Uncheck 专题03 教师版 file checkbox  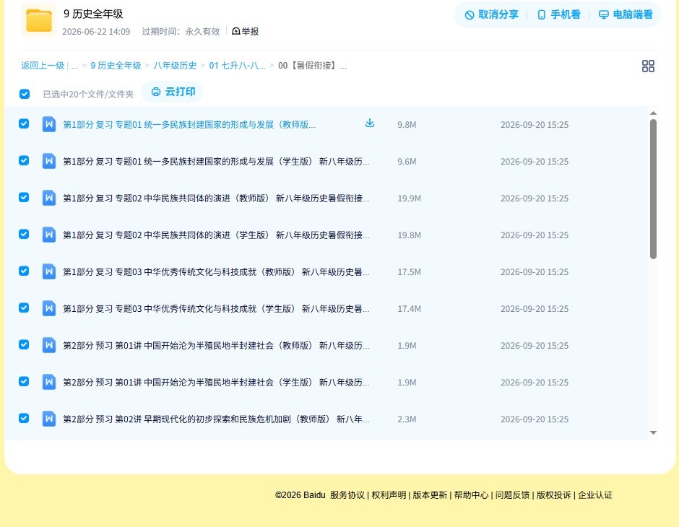(24, 271)
